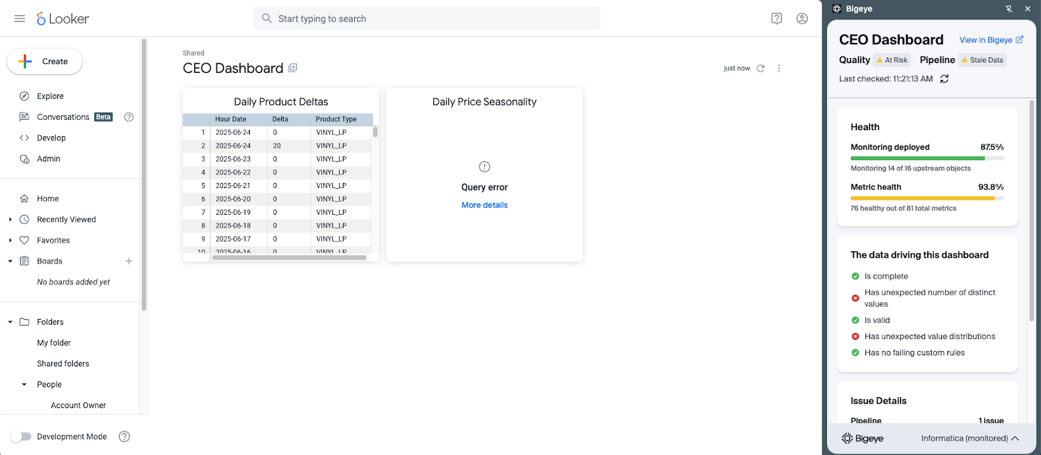Screen dimensions: 1041x455
Task: Click the Bigeye panel vertical scrollbar
Action: (1032, 210)
